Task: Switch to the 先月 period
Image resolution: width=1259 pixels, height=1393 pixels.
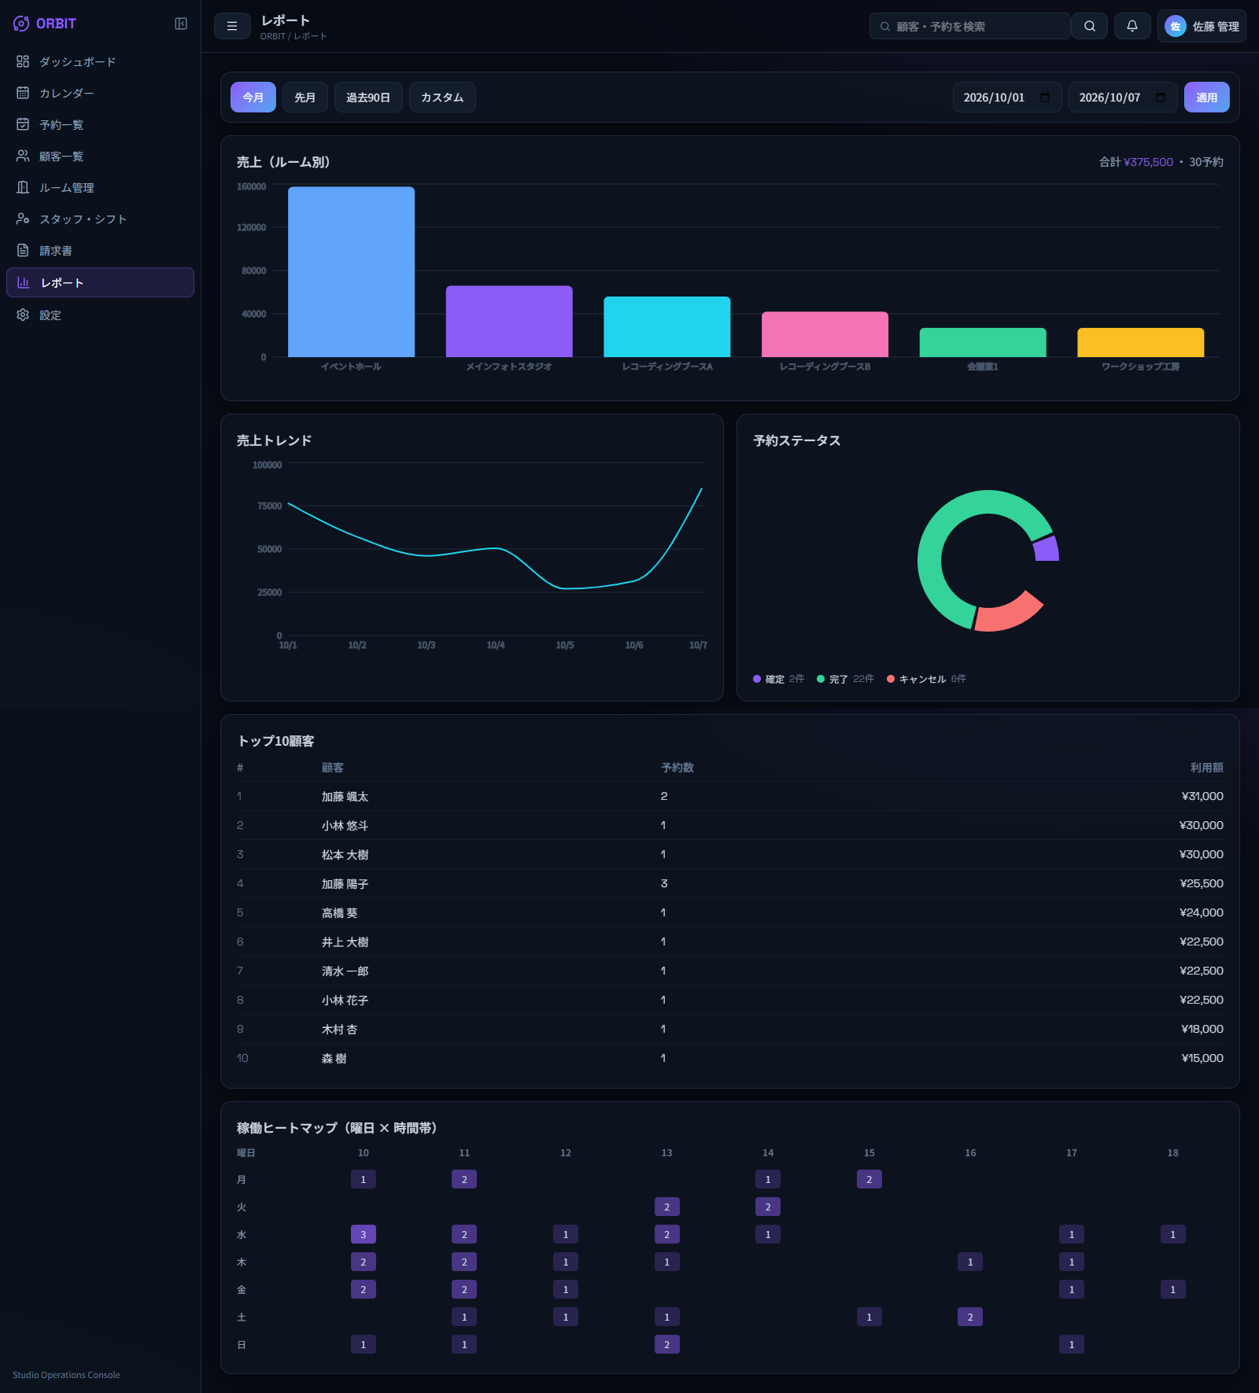Action: [x=305, y=98]
